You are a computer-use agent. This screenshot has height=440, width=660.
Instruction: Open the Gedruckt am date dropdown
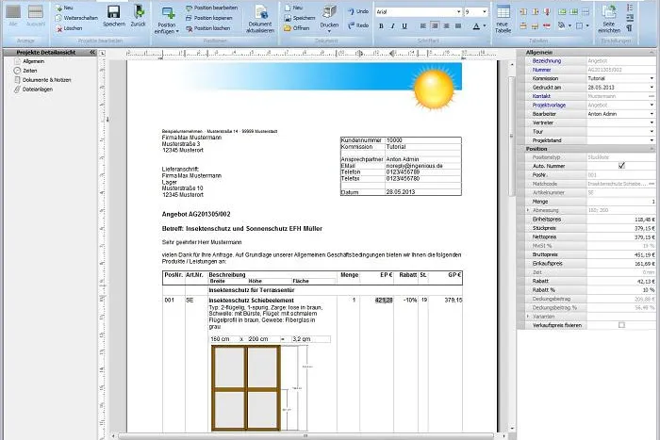652,87
